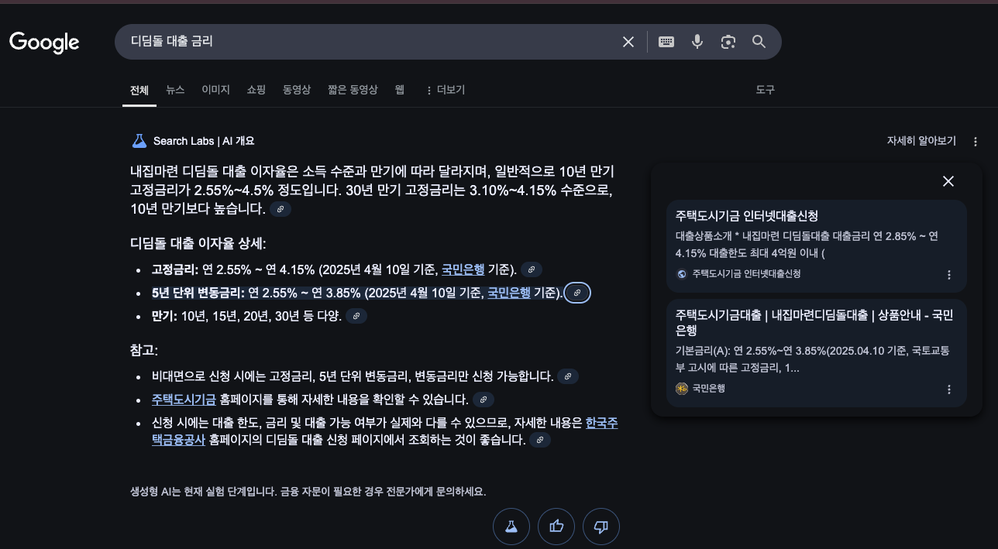Click the Search Labs | AI 개요 label
This screenshot has height=549, width=998.
(204, 141)
